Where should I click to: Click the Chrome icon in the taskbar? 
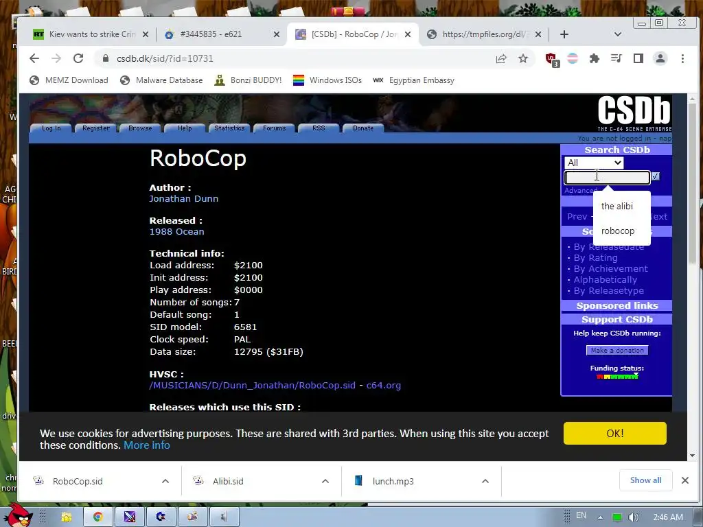(x=97, y=517)
